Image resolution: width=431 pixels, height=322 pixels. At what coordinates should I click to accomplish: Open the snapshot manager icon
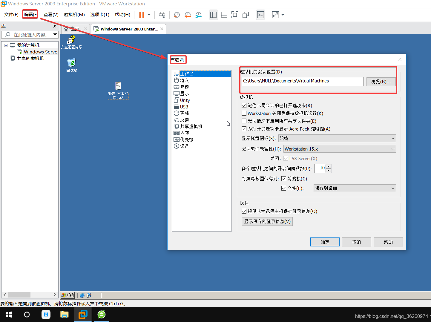coord(199,15)
